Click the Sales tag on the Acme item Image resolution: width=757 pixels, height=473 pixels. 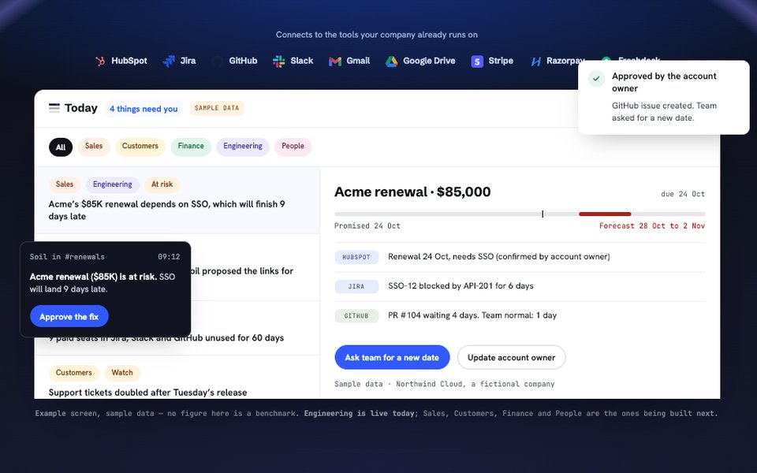64,184
